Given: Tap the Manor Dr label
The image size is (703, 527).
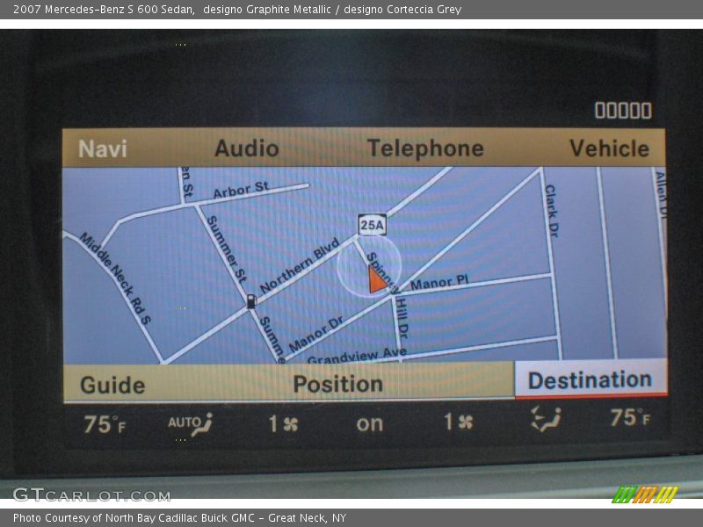Looking at the screenshot, I should [x=316, y=334].
